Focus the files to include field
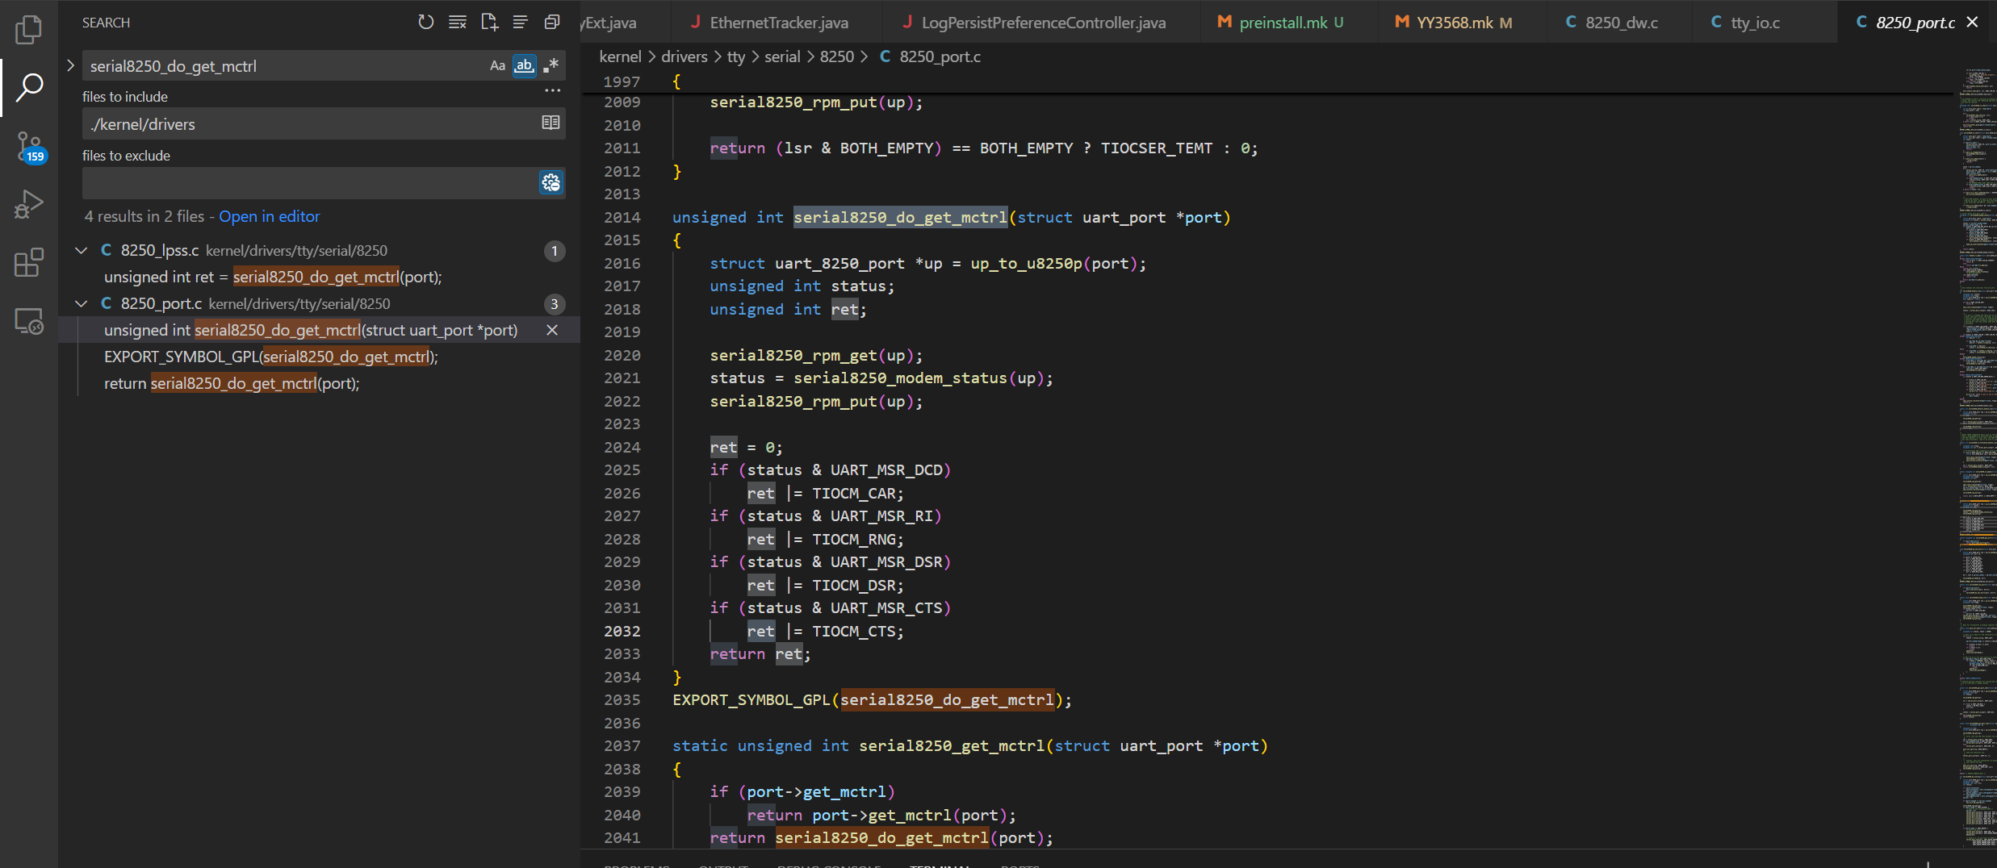 [311, 124]
